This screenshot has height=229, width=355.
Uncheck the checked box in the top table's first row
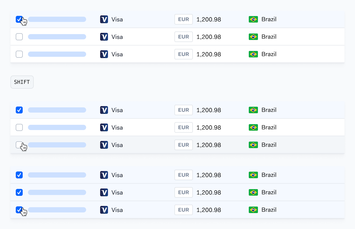pos(19,19)
